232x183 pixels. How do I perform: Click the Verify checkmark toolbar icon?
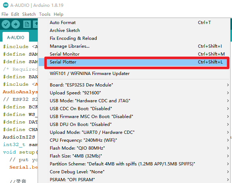tap(6, 24)
